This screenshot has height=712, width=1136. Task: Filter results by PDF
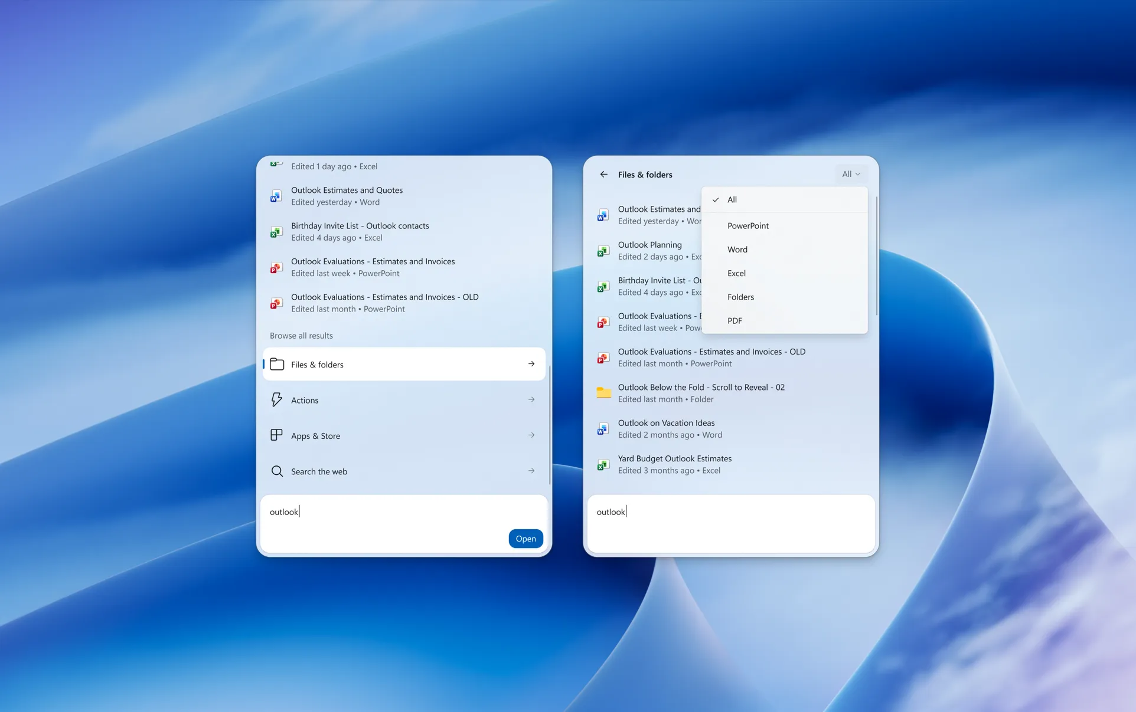[x=785, y=320]
